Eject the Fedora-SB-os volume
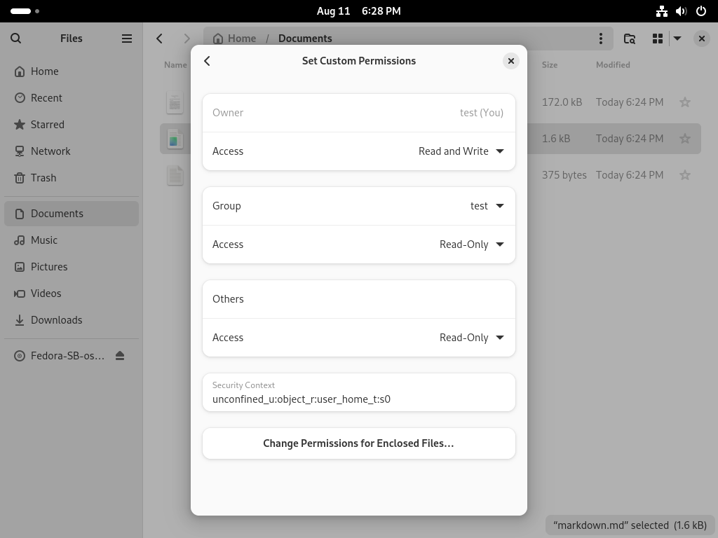Screen dimensions: 718x538 click(x=120, y=356)
